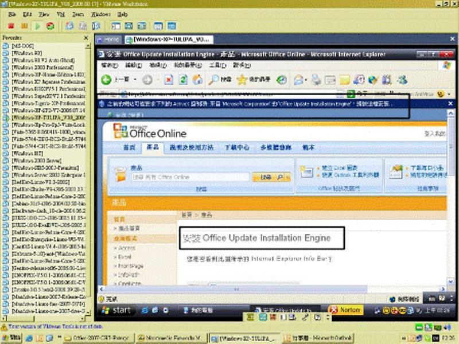Go back with Internet Explorer's green Back arrow
Image resolution: width=459 pixels, height=344 pixels.
tap(106, 80)
